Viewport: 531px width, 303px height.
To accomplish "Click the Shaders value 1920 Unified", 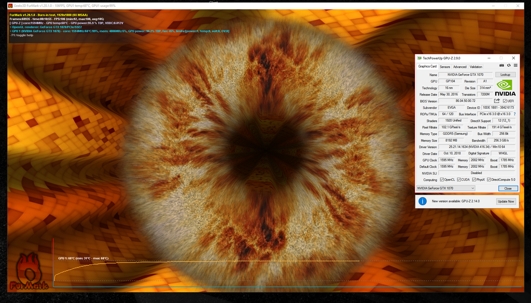I will coord(453,120).
